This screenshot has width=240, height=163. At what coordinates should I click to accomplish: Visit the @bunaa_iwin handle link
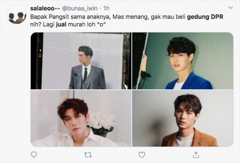coord(80,8)
